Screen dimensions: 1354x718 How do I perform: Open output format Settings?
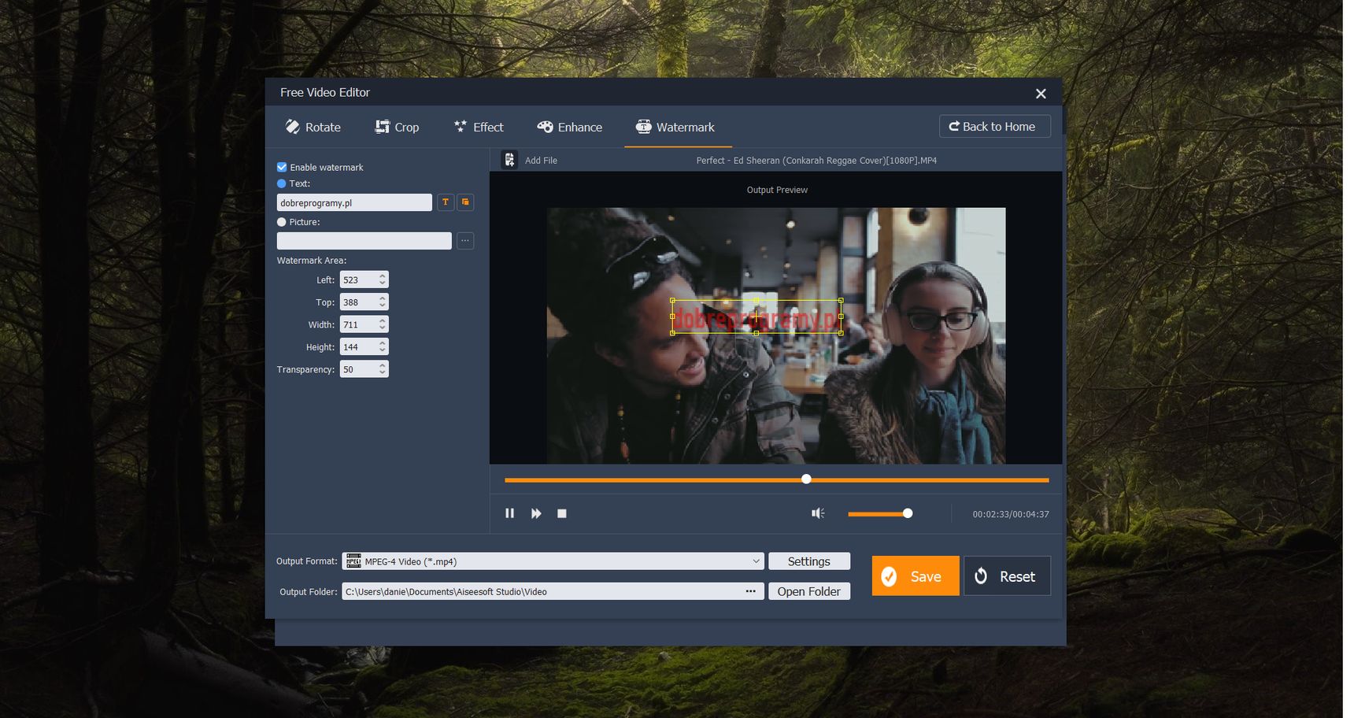(809, 561)
